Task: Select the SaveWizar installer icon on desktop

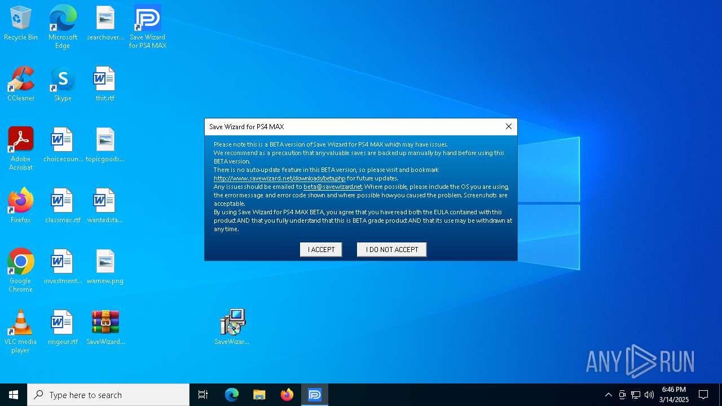Action: (232, 327)
